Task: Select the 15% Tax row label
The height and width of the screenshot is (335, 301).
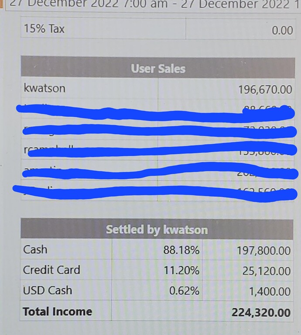Action: click(x=44, y=28)
